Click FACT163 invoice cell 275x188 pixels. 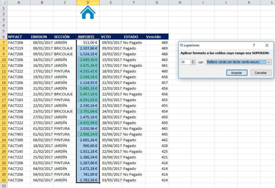[x=19, y=100]
